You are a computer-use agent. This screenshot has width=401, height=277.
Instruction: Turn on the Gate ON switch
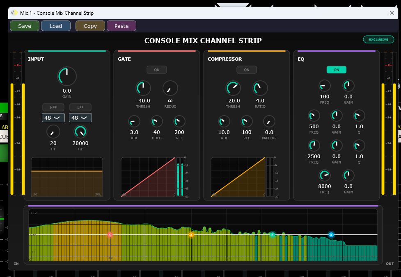[x=157, y=70]
